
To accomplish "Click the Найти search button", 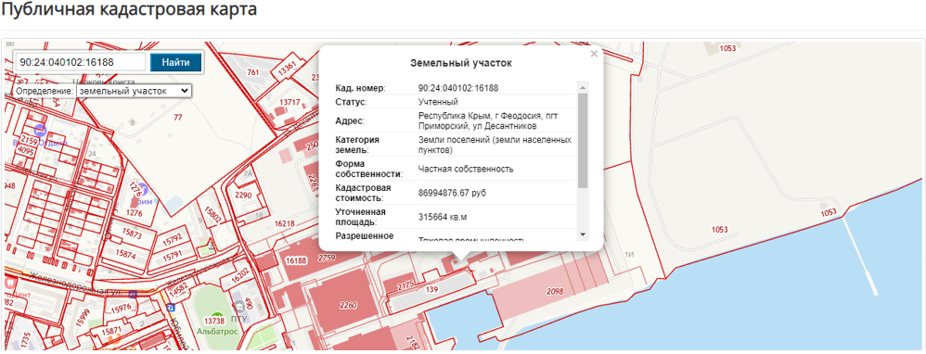I will pos(175,62).
